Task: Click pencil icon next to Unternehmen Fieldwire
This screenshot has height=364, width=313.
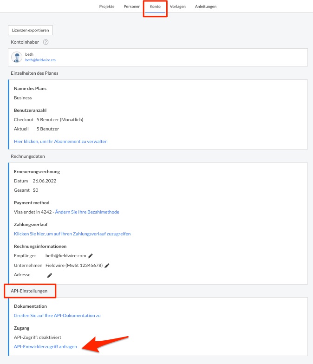Action: pos(107,266)
